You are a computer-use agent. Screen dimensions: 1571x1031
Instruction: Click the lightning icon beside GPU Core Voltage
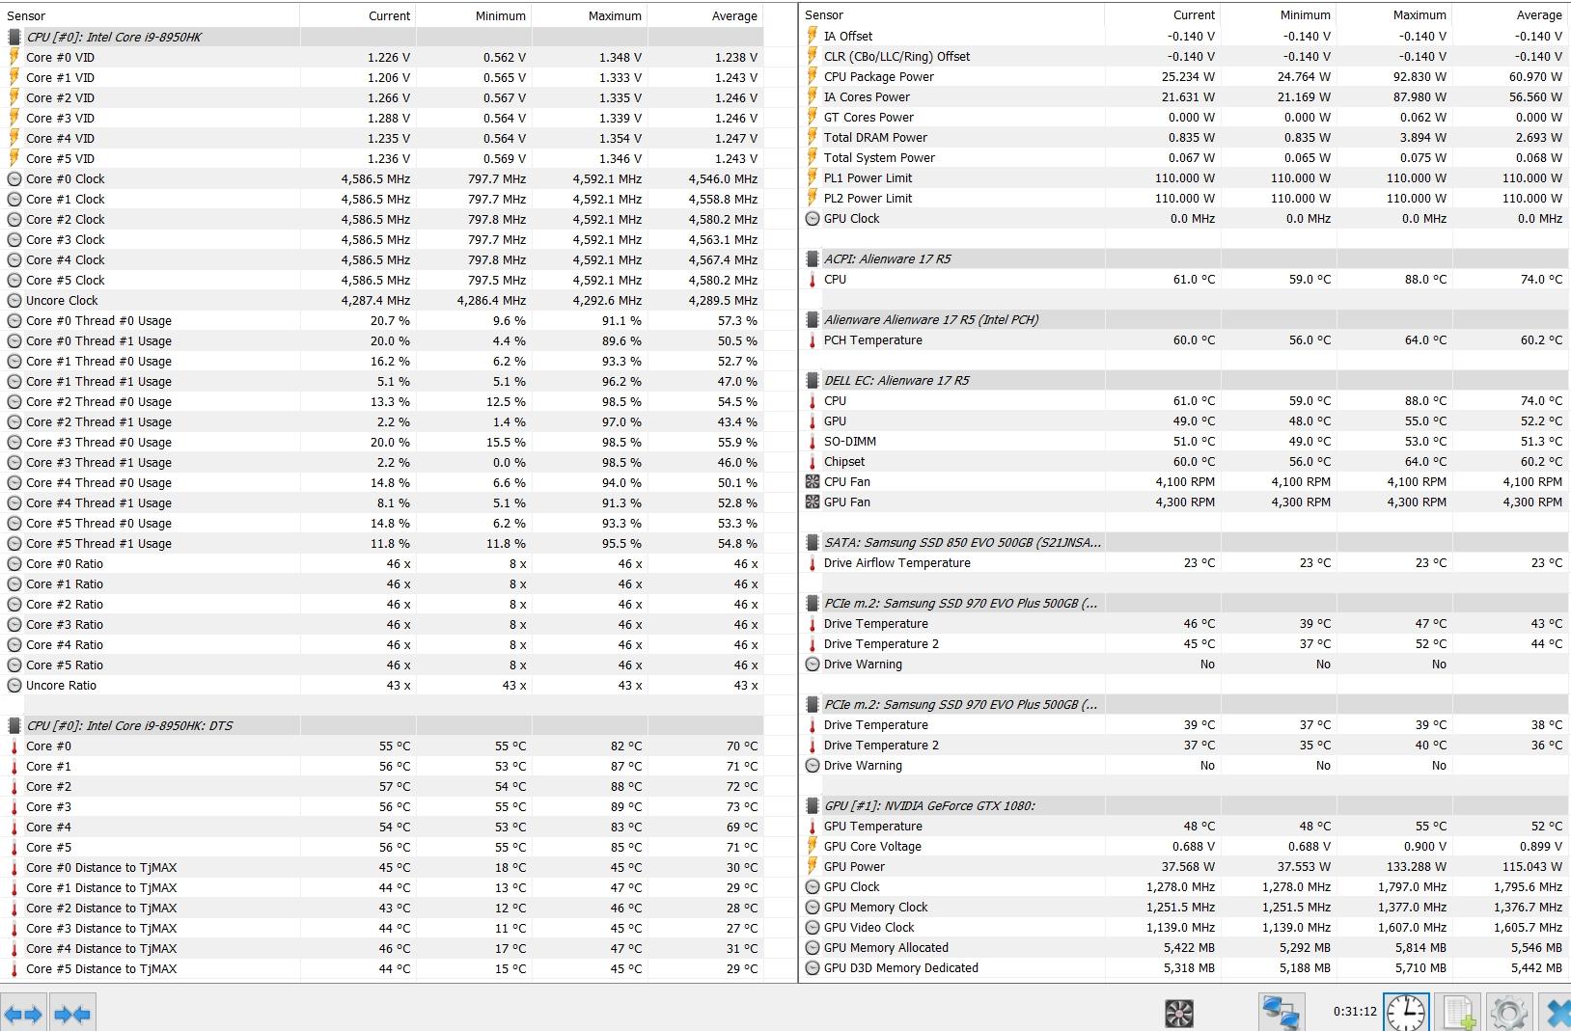tap(813, 847)
